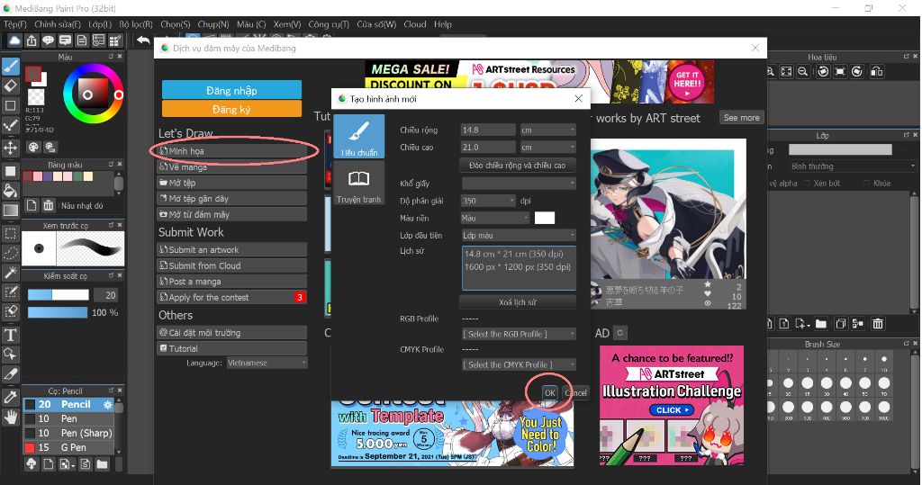
Task: Select the Eyedropper tool
Action: coord(11,398)
